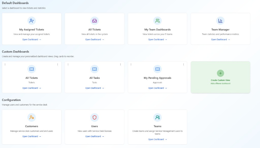Click the ticket icon on custom All Tickets card
The height and width of the screenshot is (148, 260).
tap(31, 69)
